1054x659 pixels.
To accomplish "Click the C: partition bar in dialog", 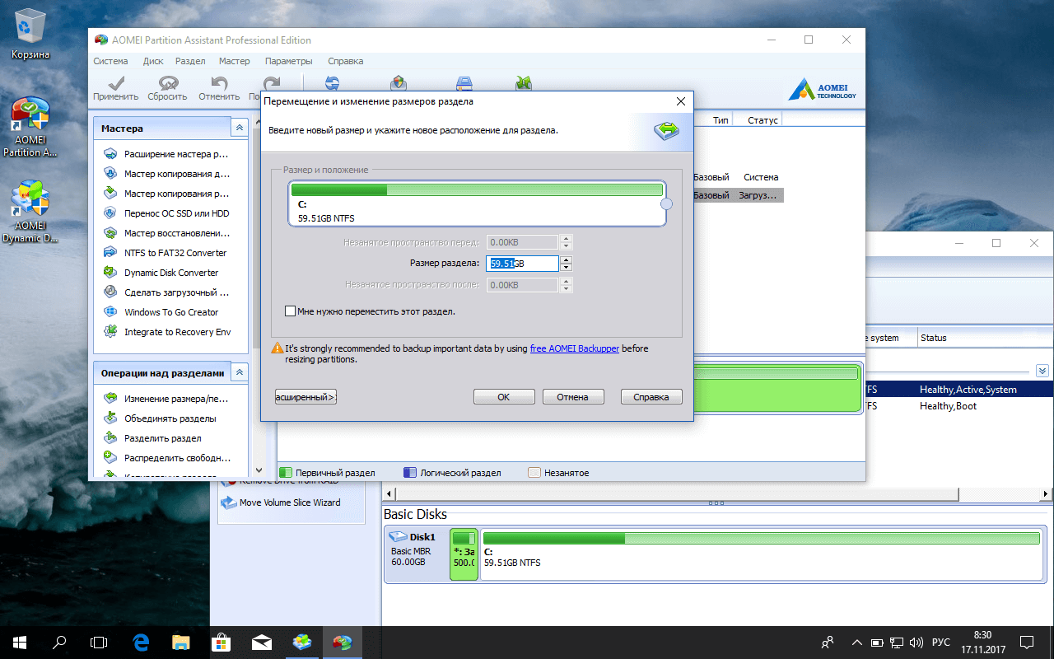I will (x=477, y=203).
